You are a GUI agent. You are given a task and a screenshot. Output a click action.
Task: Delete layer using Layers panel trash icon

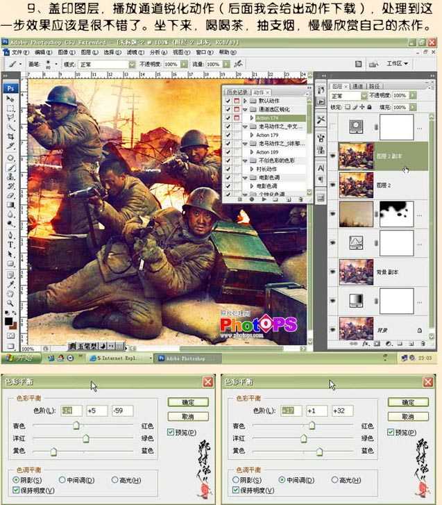point(423,344)
